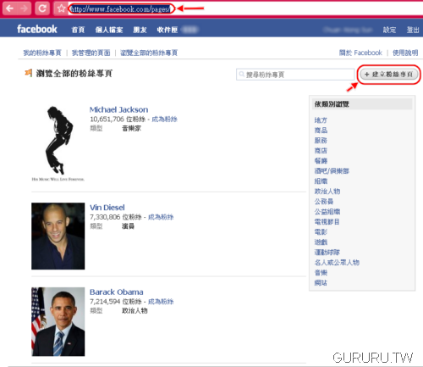Switch to 瀏覽全部的粉絲專頁 tab
This screenshot has height=367, width=423.
click(x=149, y=53)
